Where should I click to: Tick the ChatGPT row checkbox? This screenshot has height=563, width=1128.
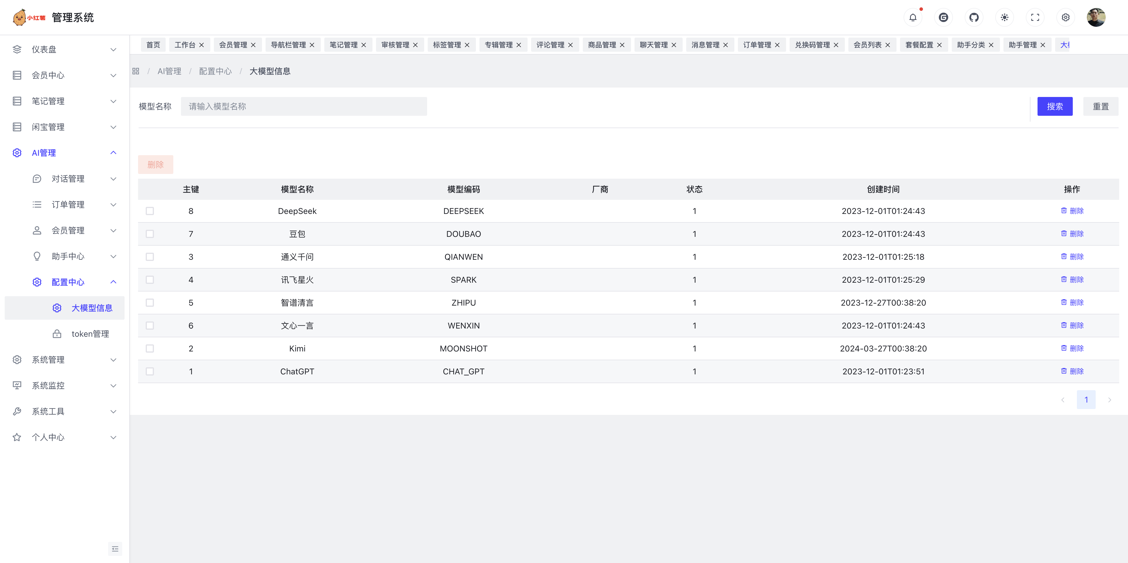(x=150, y=371)
